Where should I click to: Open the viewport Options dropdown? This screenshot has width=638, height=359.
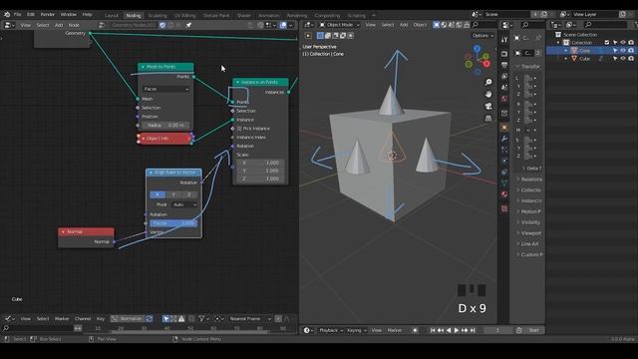click(482, 36)
